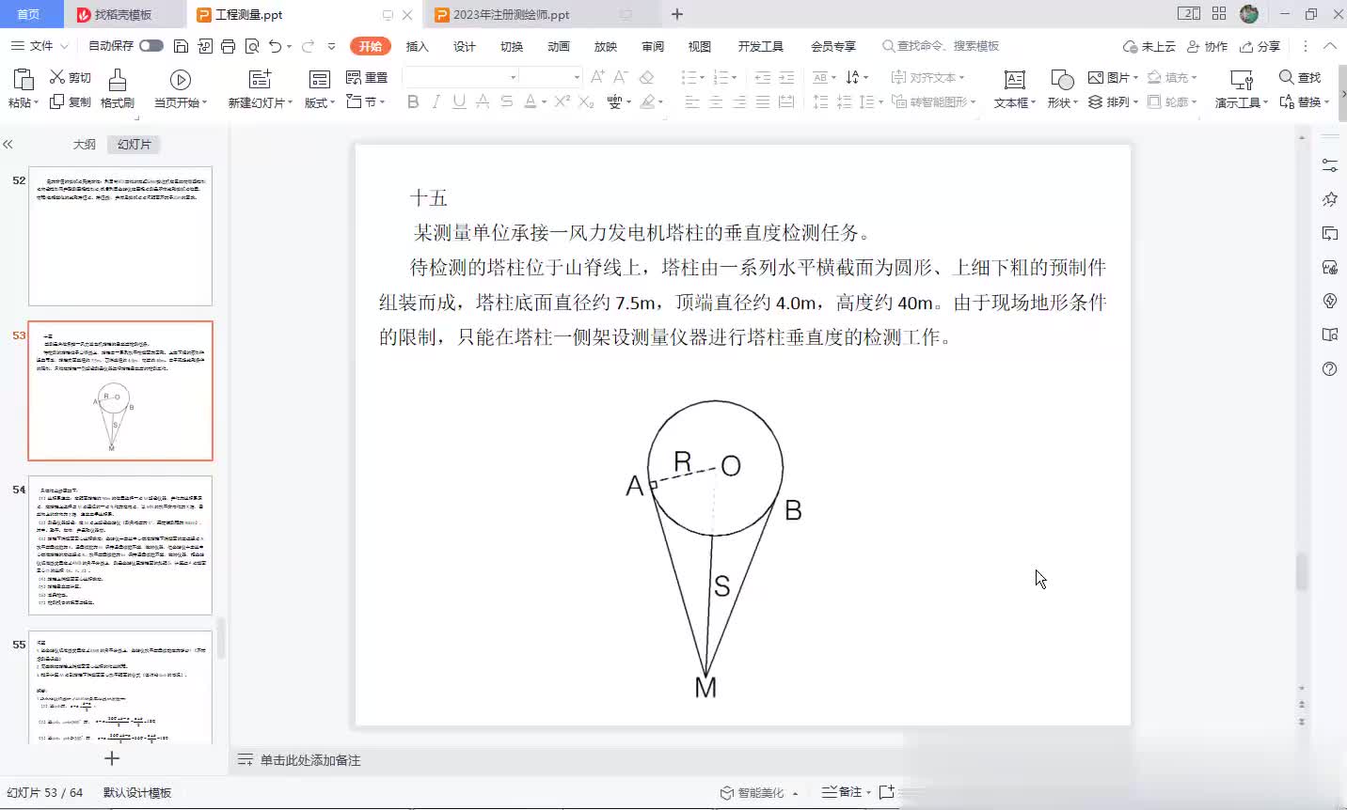1347x810 pixels.
Task: Click the format painter (格式刷) icon
Action: (117, 81)
